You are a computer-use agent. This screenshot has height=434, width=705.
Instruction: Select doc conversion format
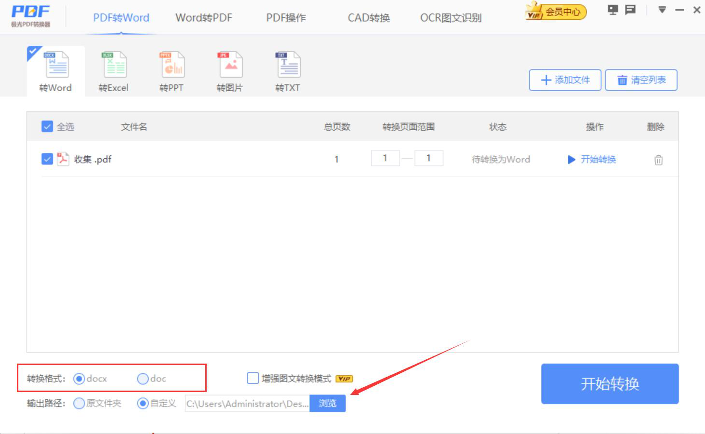142,379
